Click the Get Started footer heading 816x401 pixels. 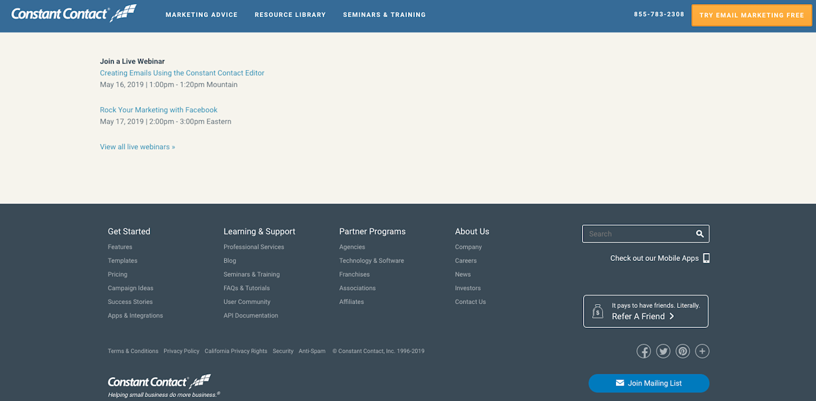tap(129, 231)
